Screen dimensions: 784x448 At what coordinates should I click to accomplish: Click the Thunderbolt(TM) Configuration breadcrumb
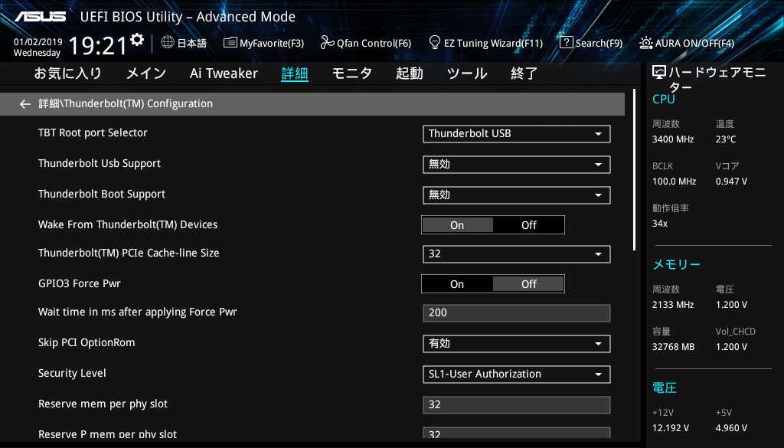pos(126,104)
